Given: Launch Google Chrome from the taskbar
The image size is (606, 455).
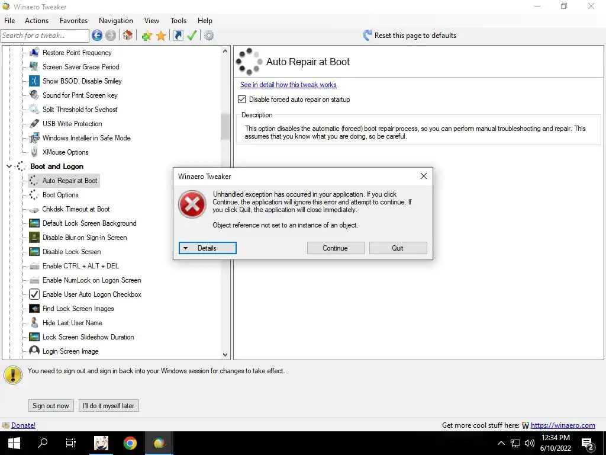Looking at the screenshot, I should click(130, 443).
